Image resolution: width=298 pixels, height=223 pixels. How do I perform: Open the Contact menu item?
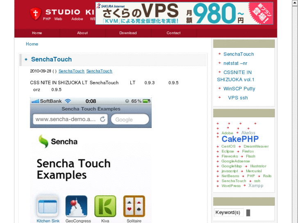coord(173,33)
